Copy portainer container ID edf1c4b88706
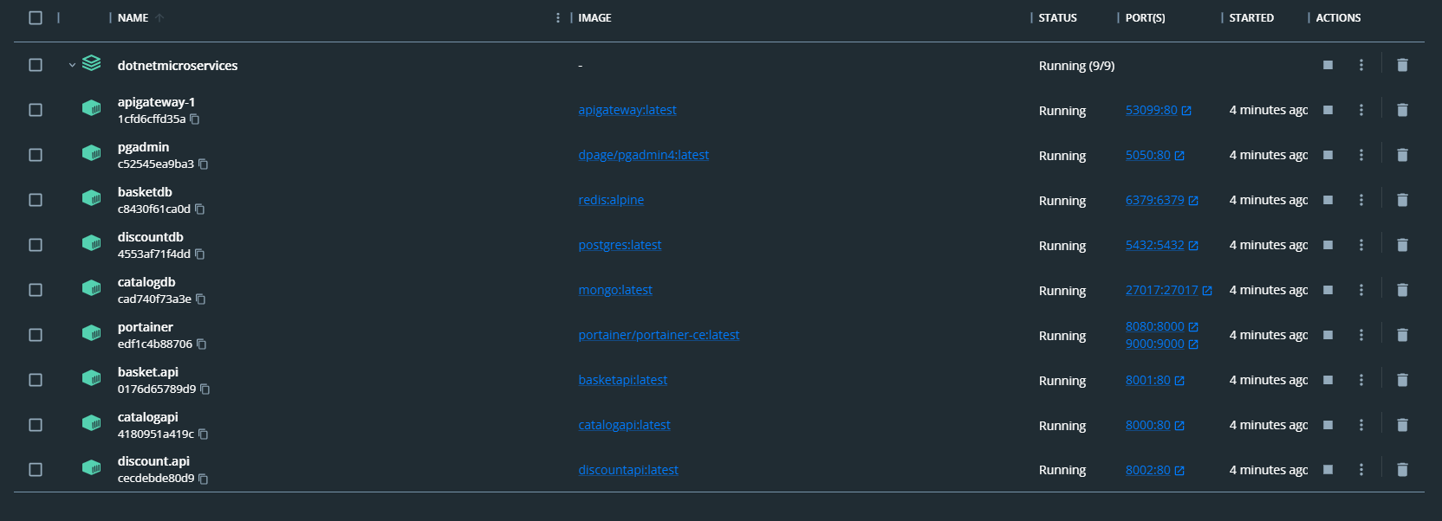Screen dimensions: 1442x521 (x=202, y=344)
